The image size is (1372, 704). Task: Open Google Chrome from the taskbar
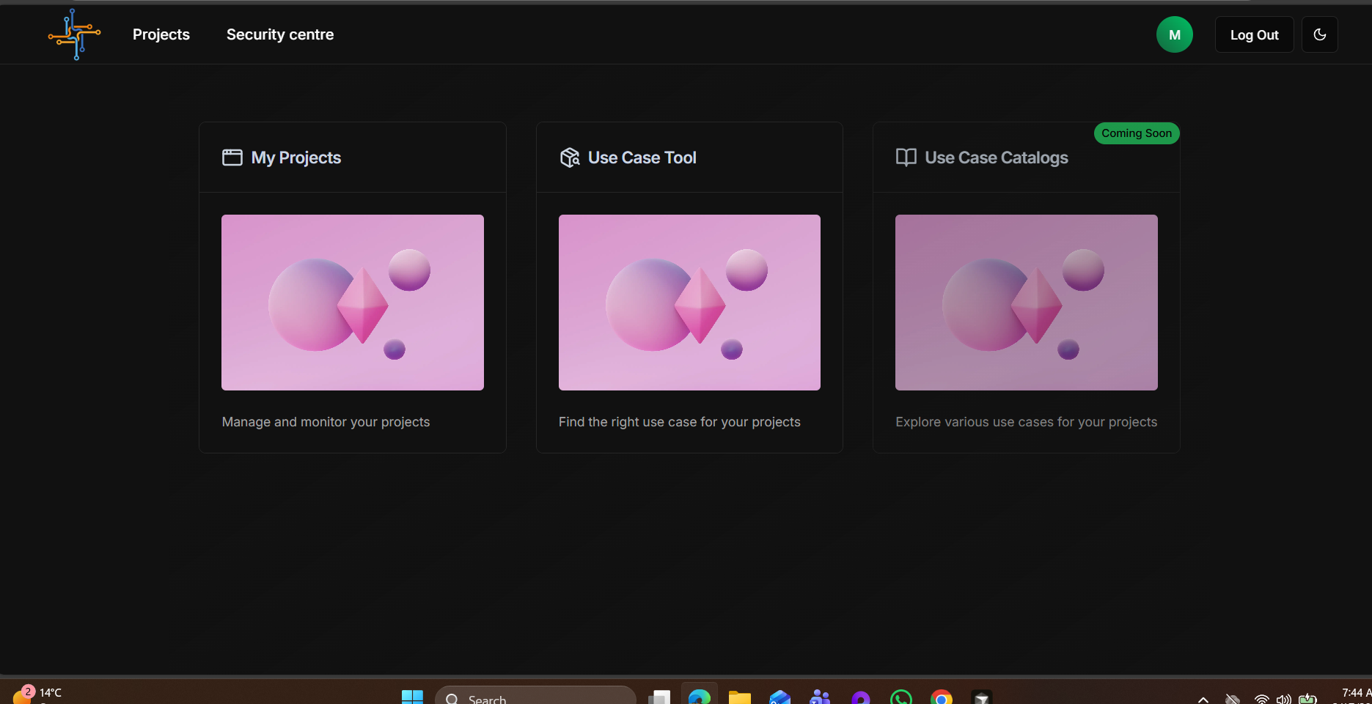pyautogui.click(x=941, y=697)
